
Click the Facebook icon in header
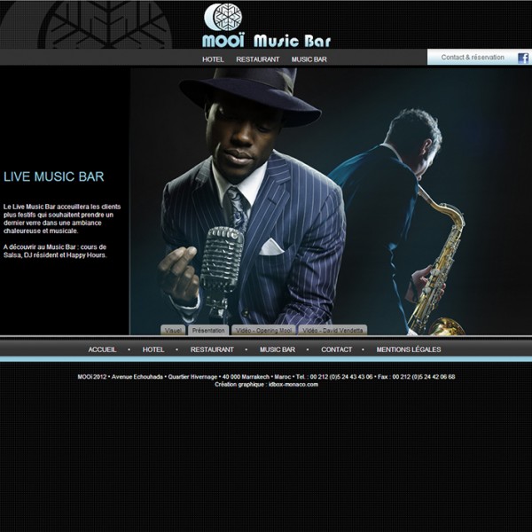coord(523,58)
